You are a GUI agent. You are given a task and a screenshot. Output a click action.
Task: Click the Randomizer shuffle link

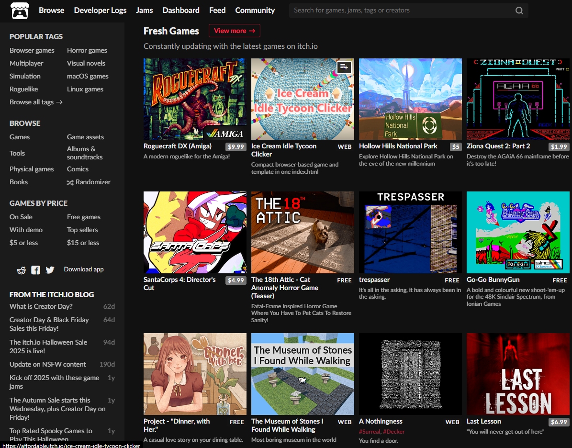[x=89, y=182]
